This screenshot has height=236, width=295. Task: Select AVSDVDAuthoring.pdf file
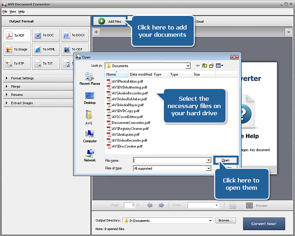[127, 87]
